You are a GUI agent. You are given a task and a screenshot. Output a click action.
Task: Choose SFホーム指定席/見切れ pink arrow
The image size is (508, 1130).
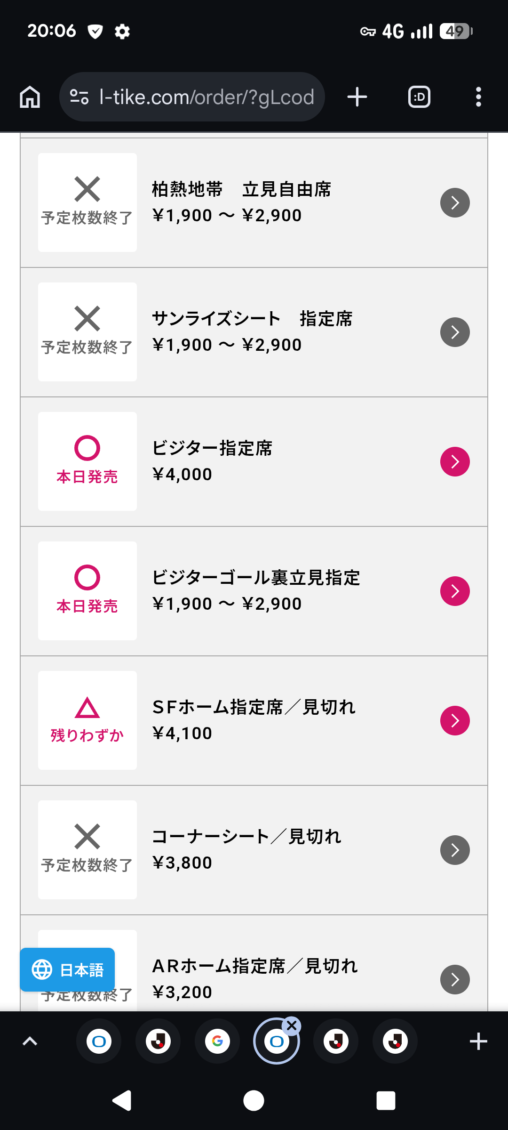(x=455, y=720)
